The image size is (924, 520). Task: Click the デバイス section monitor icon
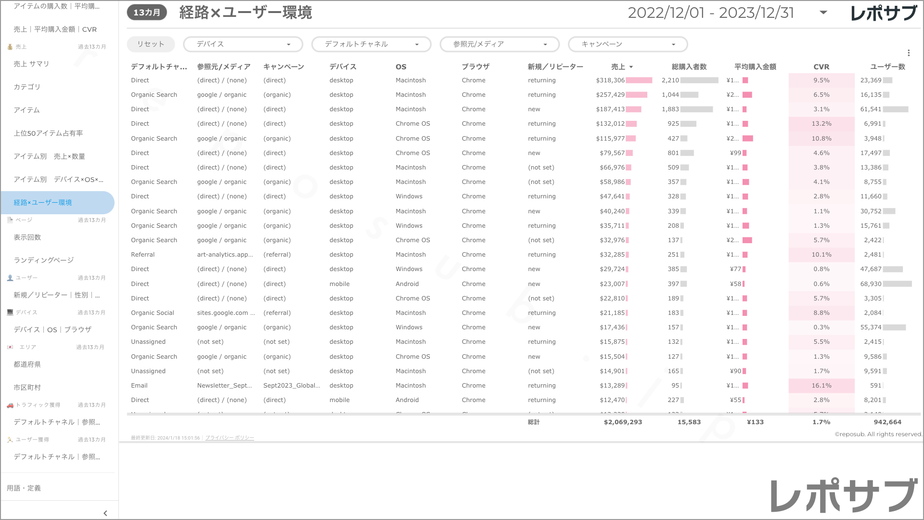tap(10, 312)
